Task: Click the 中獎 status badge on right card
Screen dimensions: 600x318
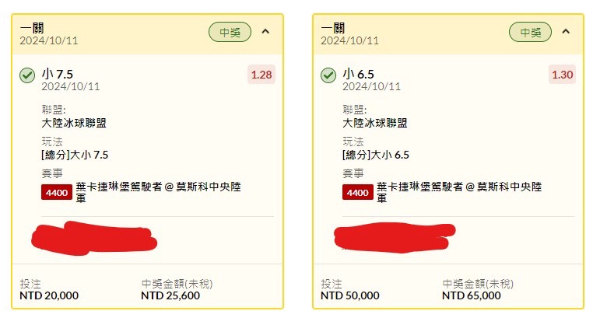Action: click(530, 32)
